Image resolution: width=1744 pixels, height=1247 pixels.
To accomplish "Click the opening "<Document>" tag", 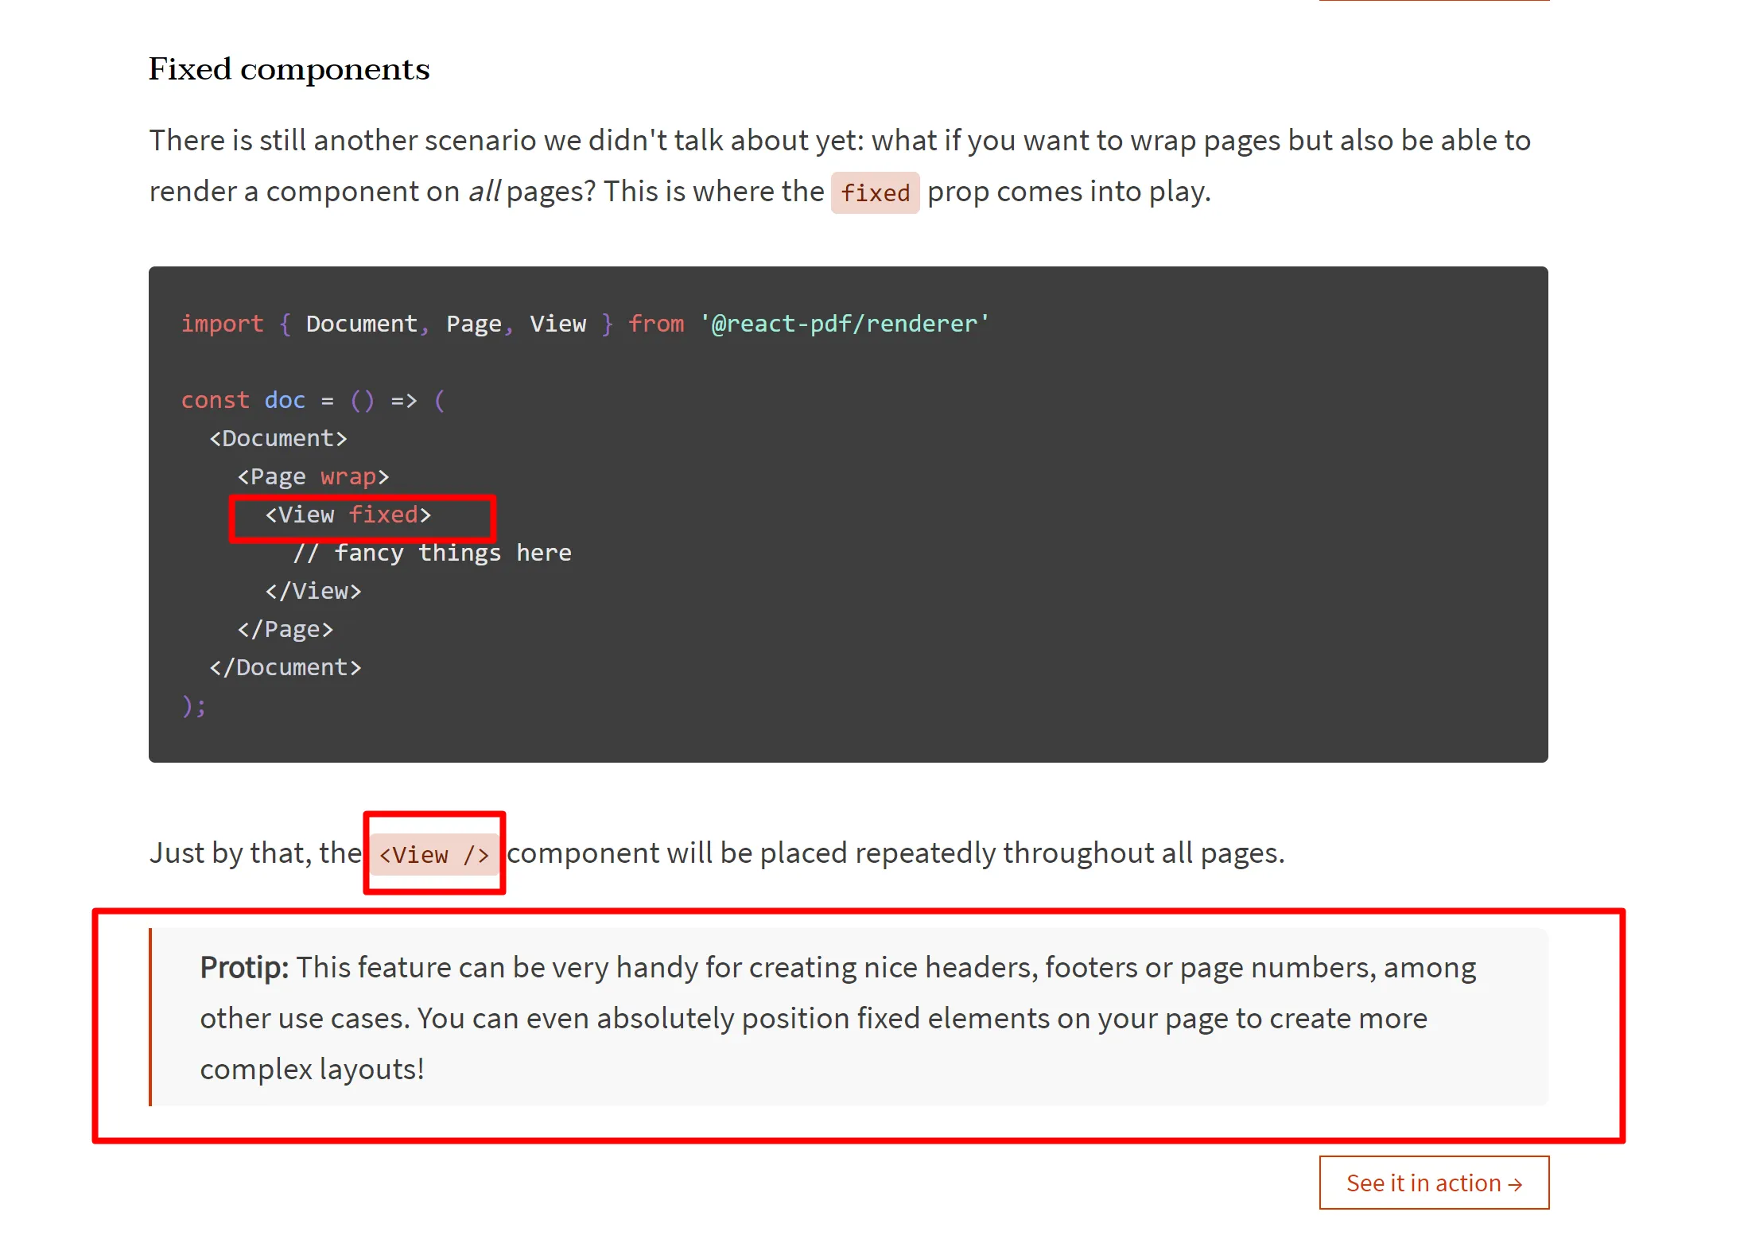I will click(278, 438).
